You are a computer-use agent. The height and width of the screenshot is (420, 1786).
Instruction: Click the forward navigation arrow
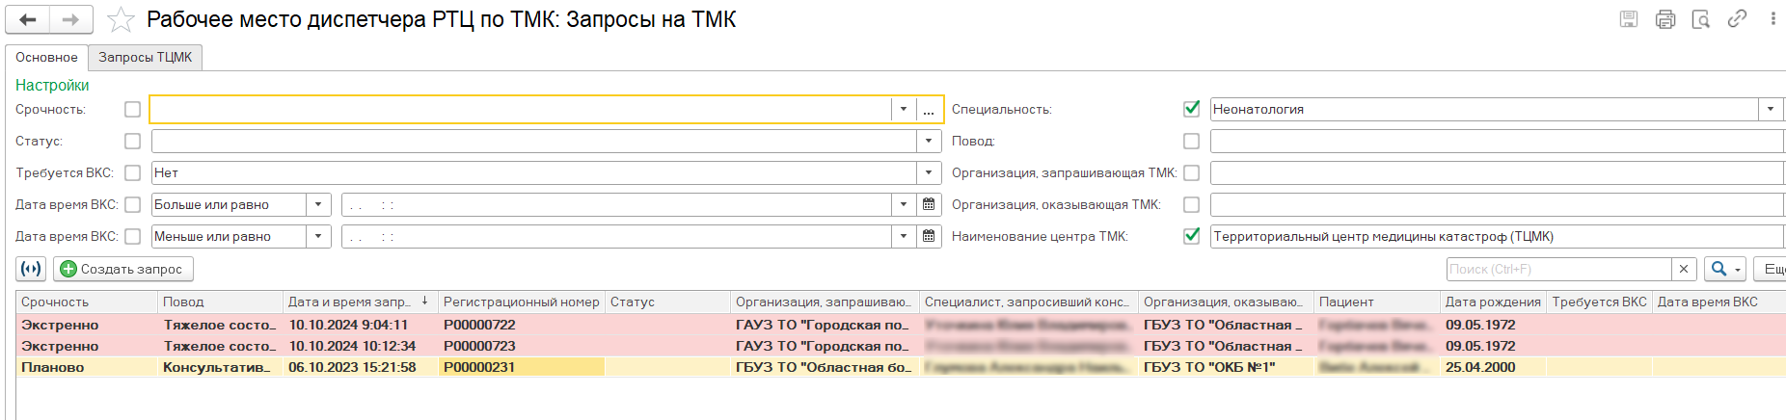(x=70, y=19)
